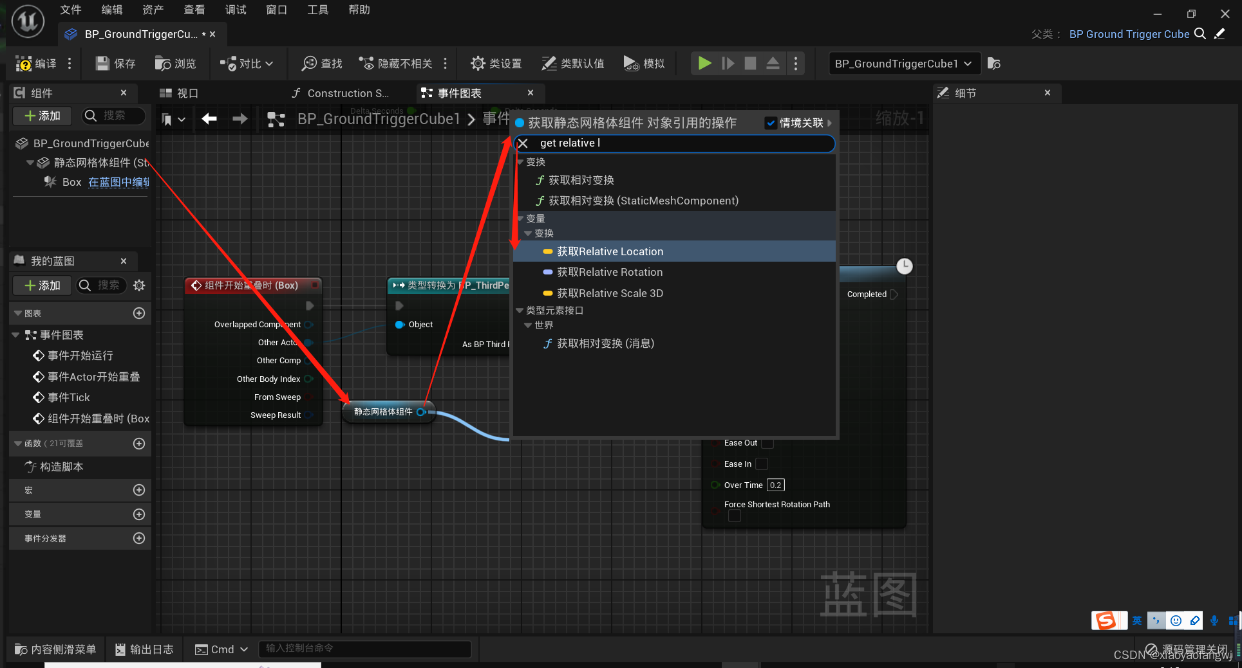Click the Eject button
This screenshot has width=1242, height=668.
(773, 63)
